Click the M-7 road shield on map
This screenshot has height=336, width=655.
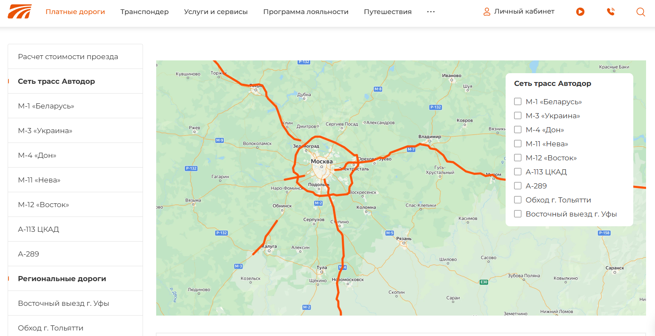411,150
